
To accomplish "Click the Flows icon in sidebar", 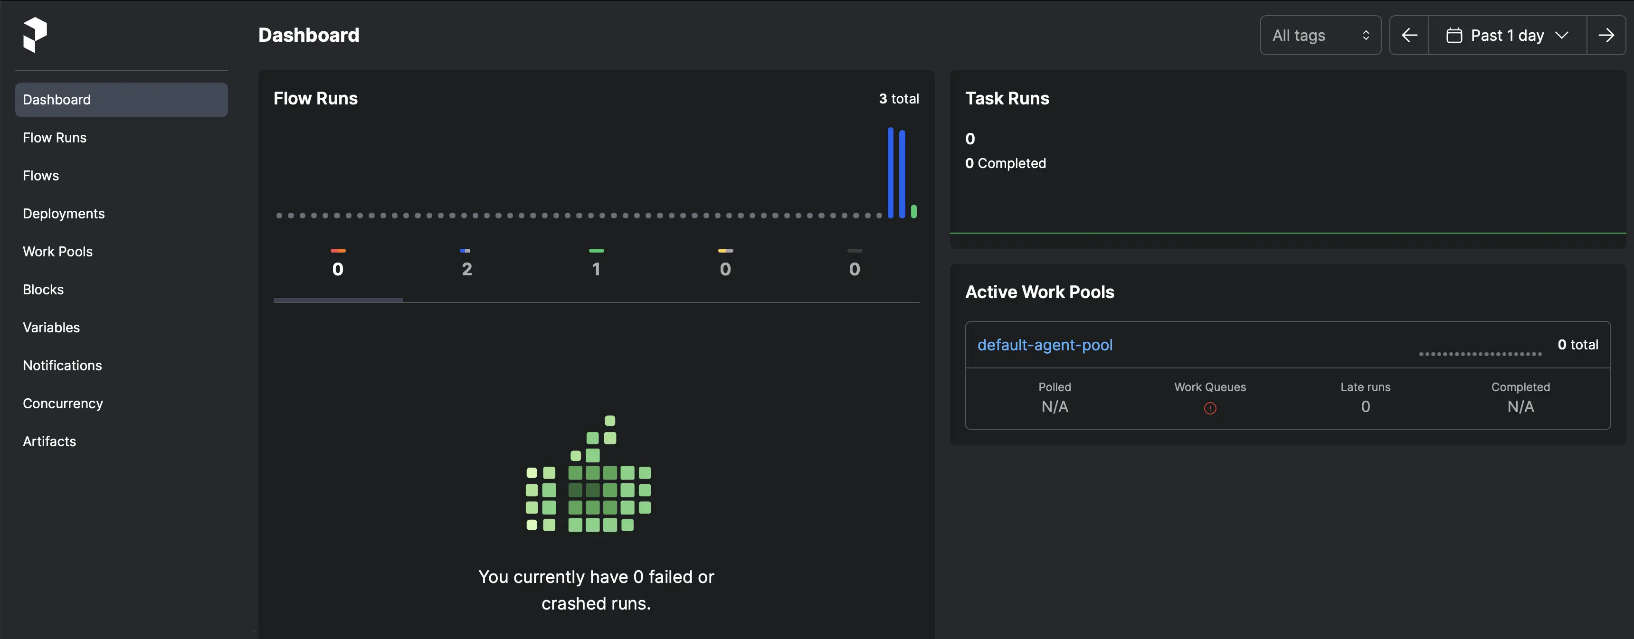I will pyautogui.click(x=41, y=176).
